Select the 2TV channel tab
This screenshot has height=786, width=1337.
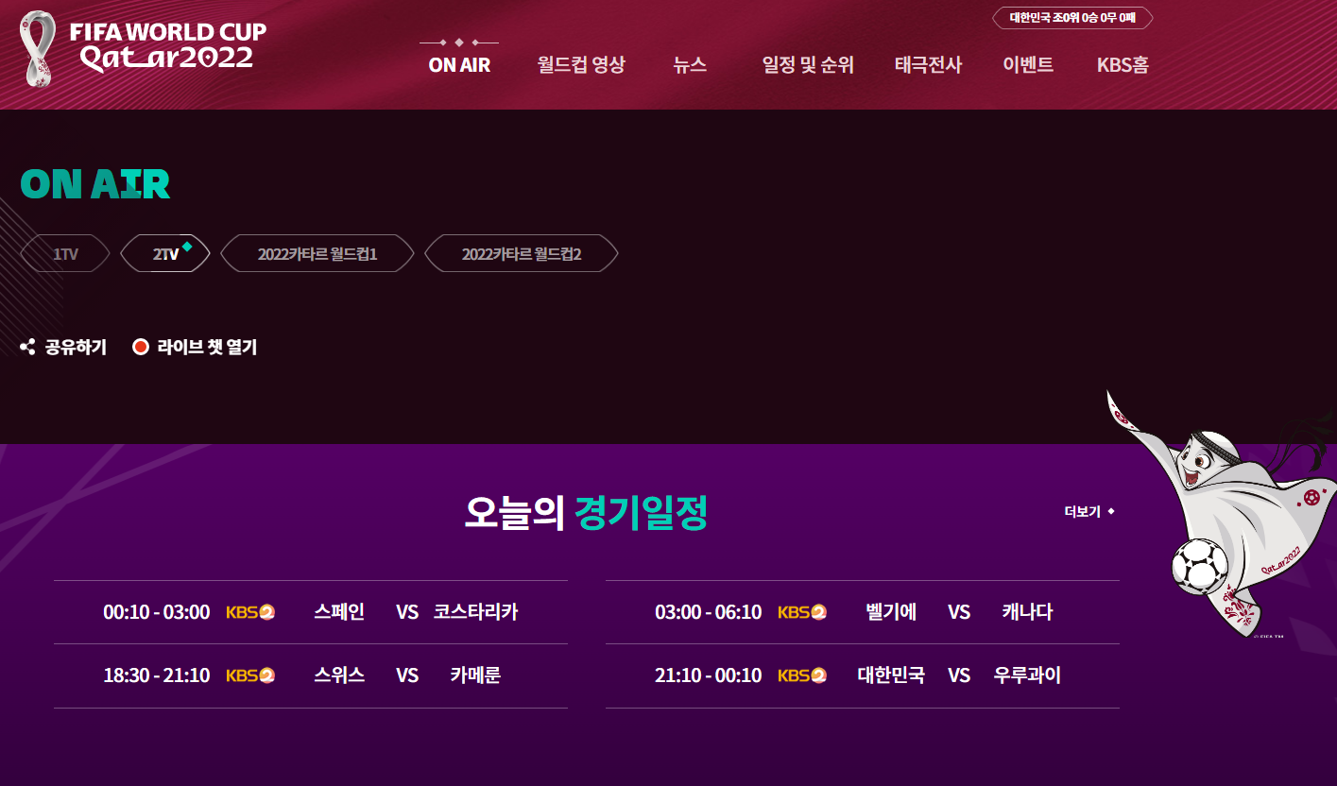coord(165,253)
